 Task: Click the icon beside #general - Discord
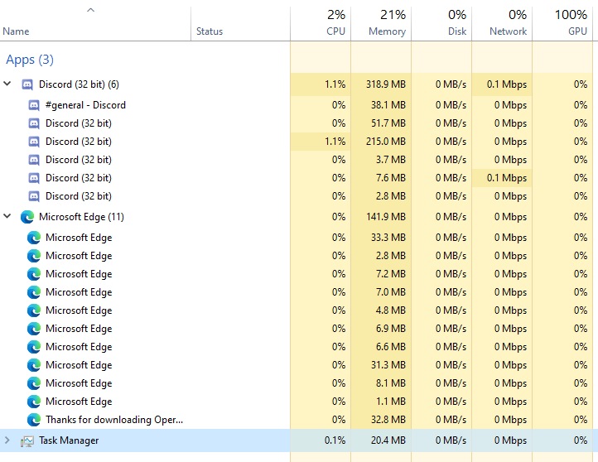(x=34, y=105)
